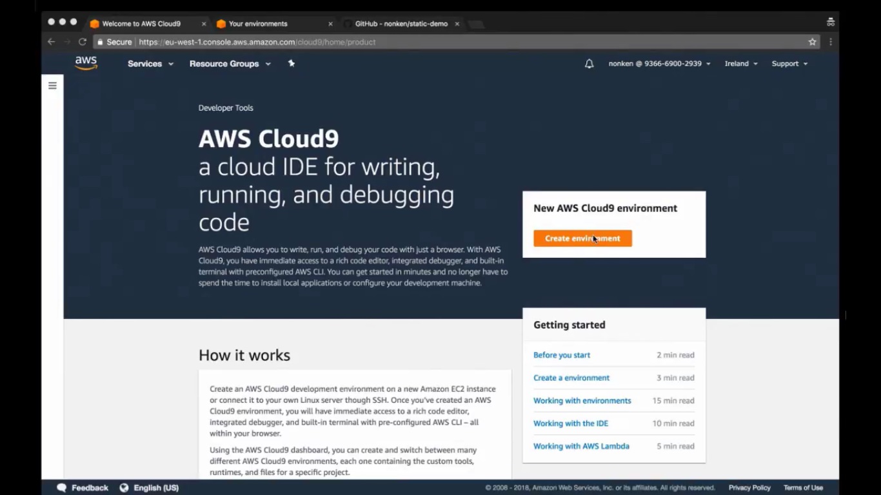
Task: Click the browser address bar URL
Action: coord(257,42)
